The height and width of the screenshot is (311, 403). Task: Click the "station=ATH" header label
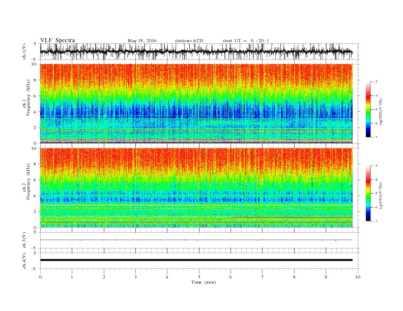tap(189, 41)
